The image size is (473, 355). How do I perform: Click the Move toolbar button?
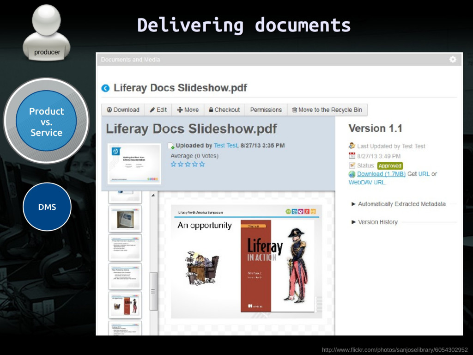tap(188, 110)
